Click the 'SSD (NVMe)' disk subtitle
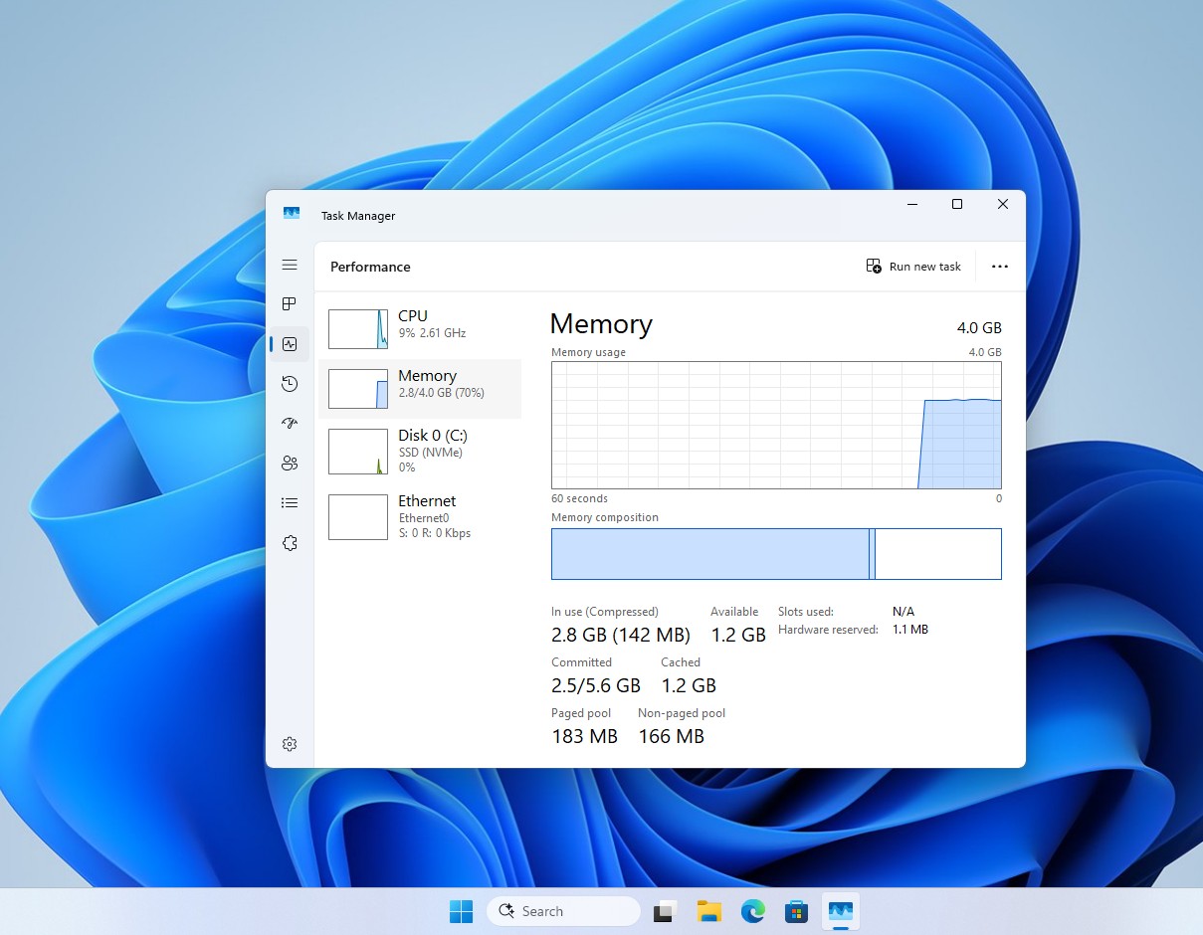The image size is (1203, 935). coord(431,453)
